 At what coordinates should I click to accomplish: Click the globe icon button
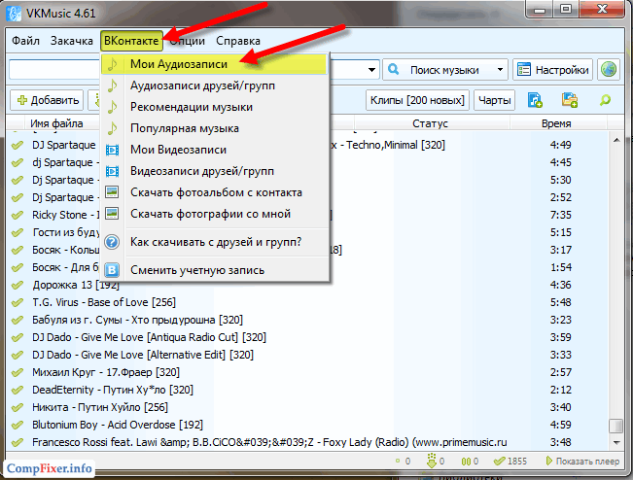pyautogui.click(x=609, y=69)
